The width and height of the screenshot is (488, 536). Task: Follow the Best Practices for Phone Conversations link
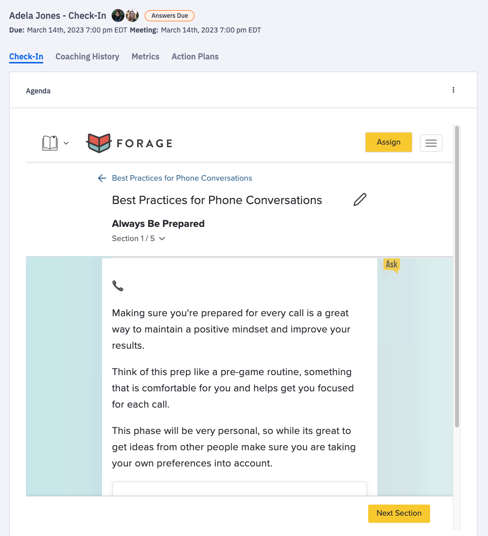(182, 178)
